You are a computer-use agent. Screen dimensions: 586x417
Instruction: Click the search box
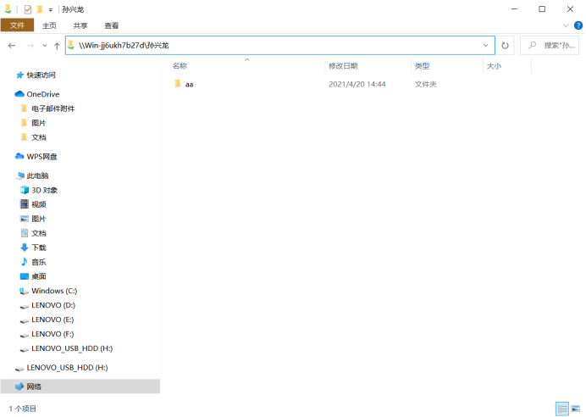[550, 45]
